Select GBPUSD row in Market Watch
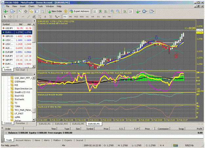Viewport: 205px width, 148px height. click(x=17, y=36)
